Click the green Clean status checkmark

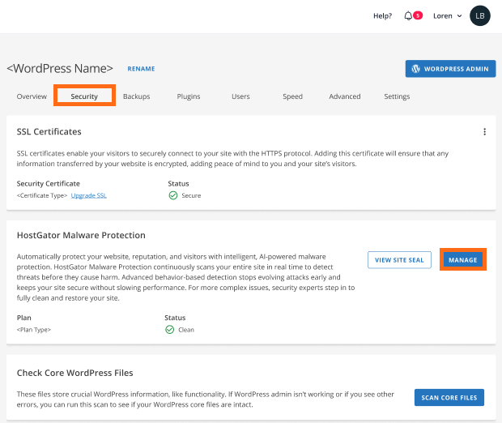point(170,330)
